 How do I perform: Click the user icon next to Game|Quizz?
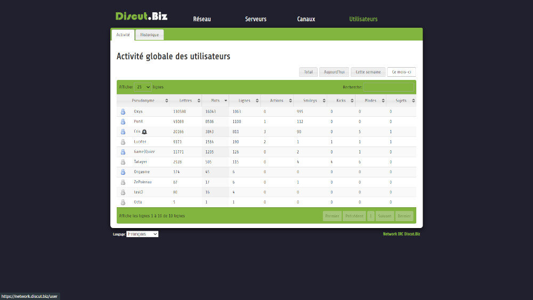tap(123, 152)
